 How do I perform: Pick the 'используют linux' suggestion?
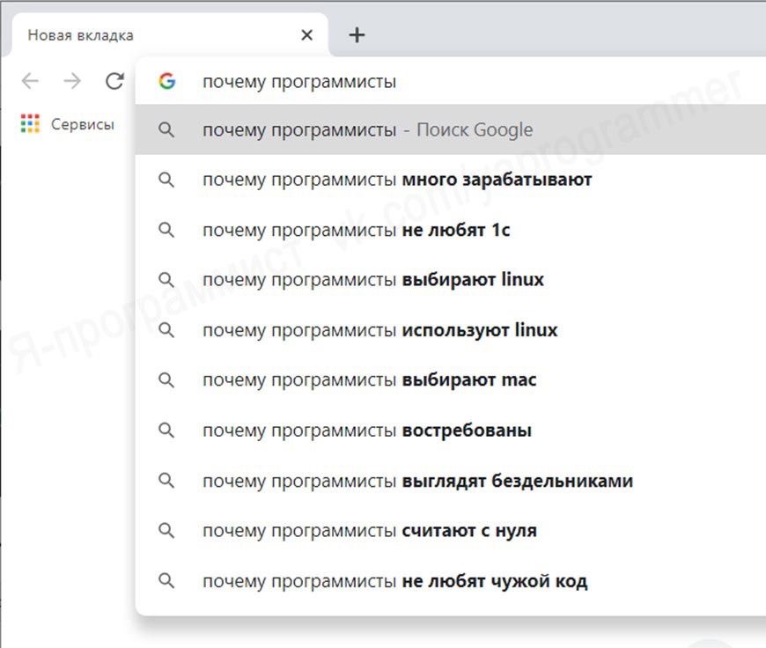click(x=379, y=331)
